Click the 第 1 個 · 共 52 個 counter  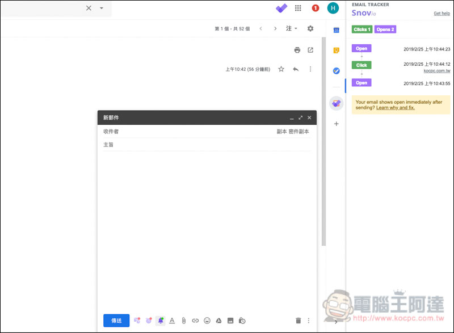click(232, 28)
